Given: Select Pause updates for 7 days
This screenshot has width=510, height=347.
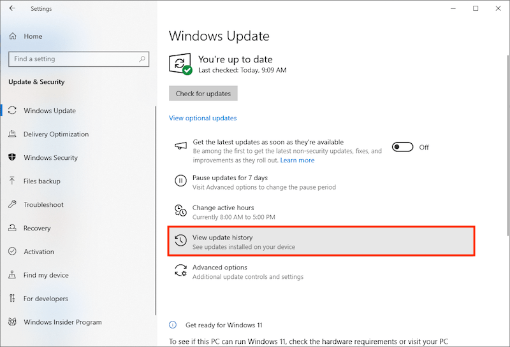Looking at the screenshot, I should coord(230,178).
